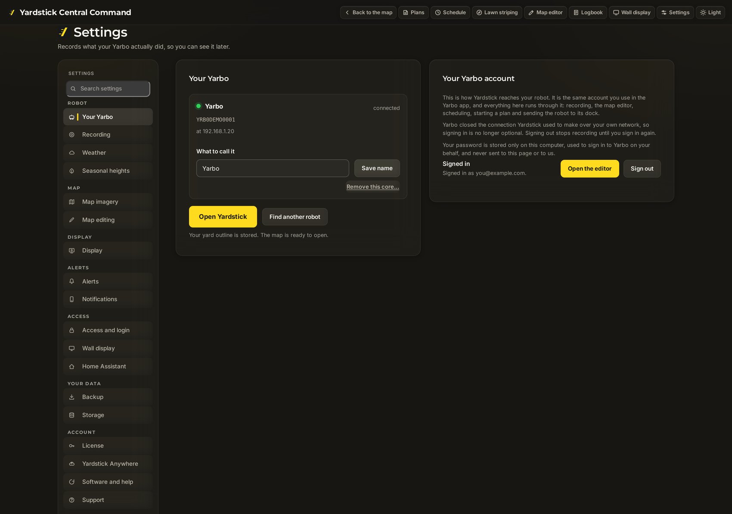Image resolution: width=732 pixels, height=514 pixels.
Task: Click the address text at 192.168.1.20
Action: (x=215, y=131)
